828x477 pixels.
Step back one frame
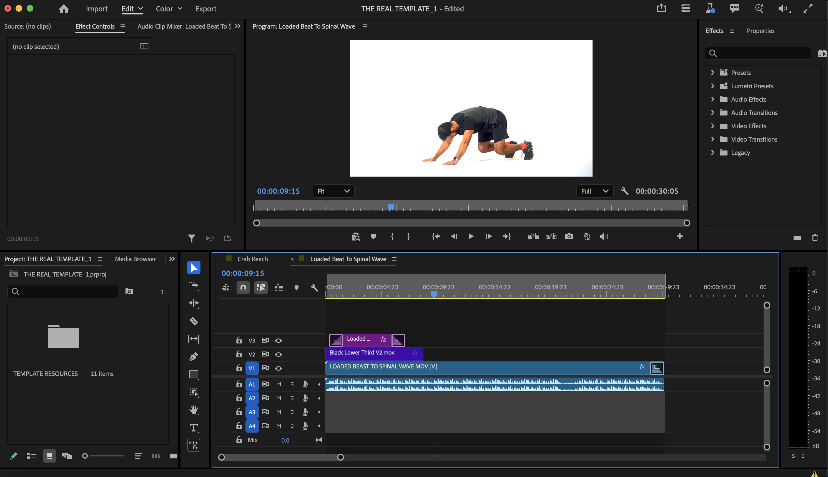click(x=454, y=237)
